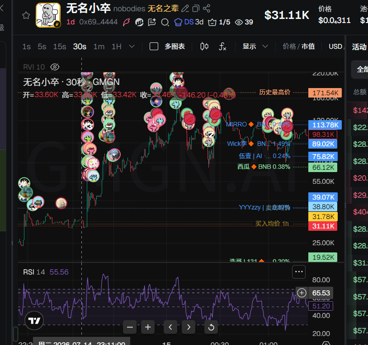The image size is (368, 345).
Task: Zoom in chart with plus button
Action: point(148,327)
